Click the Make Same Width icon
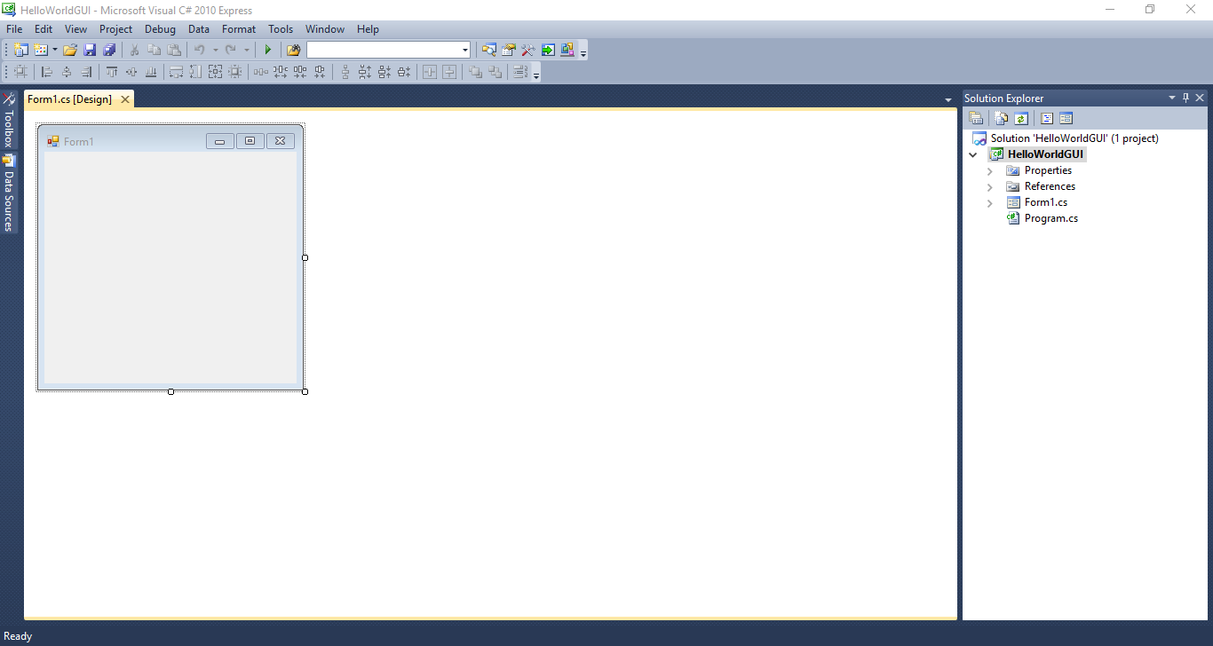The width and height of the screenshot is (1213, 646). [176, 72]
